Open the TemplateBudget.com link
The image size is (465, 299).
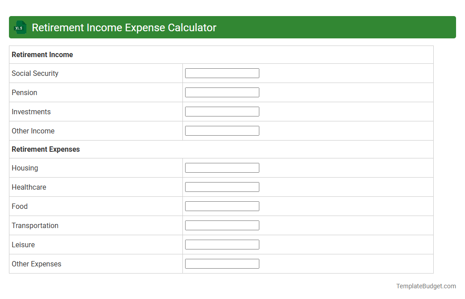[426, 286]
